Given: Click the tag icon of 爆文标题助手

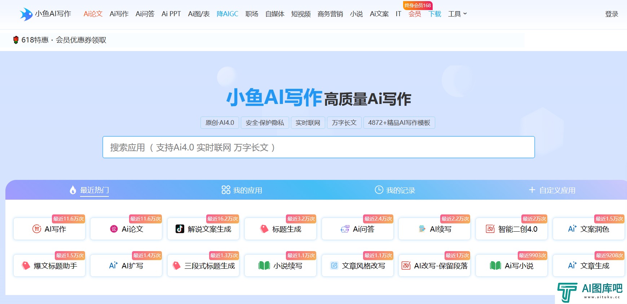Looking at the screenshot, I should pyautogui.click(x=26, y=266).
